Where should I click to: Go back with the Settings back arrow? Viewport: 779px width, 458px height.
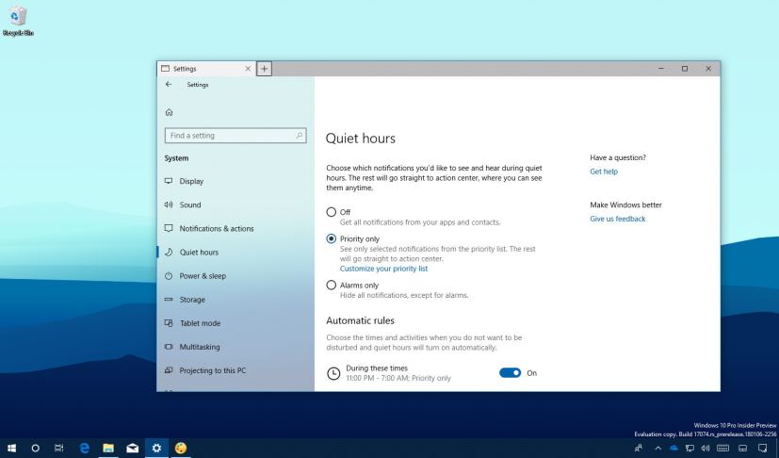pos(169,85)
